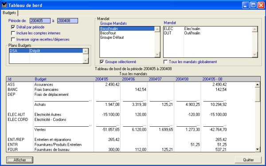Click Mandat list scroll up arrow
The height and width of the screenshot is (166, 266).
(x=254, y=29)
